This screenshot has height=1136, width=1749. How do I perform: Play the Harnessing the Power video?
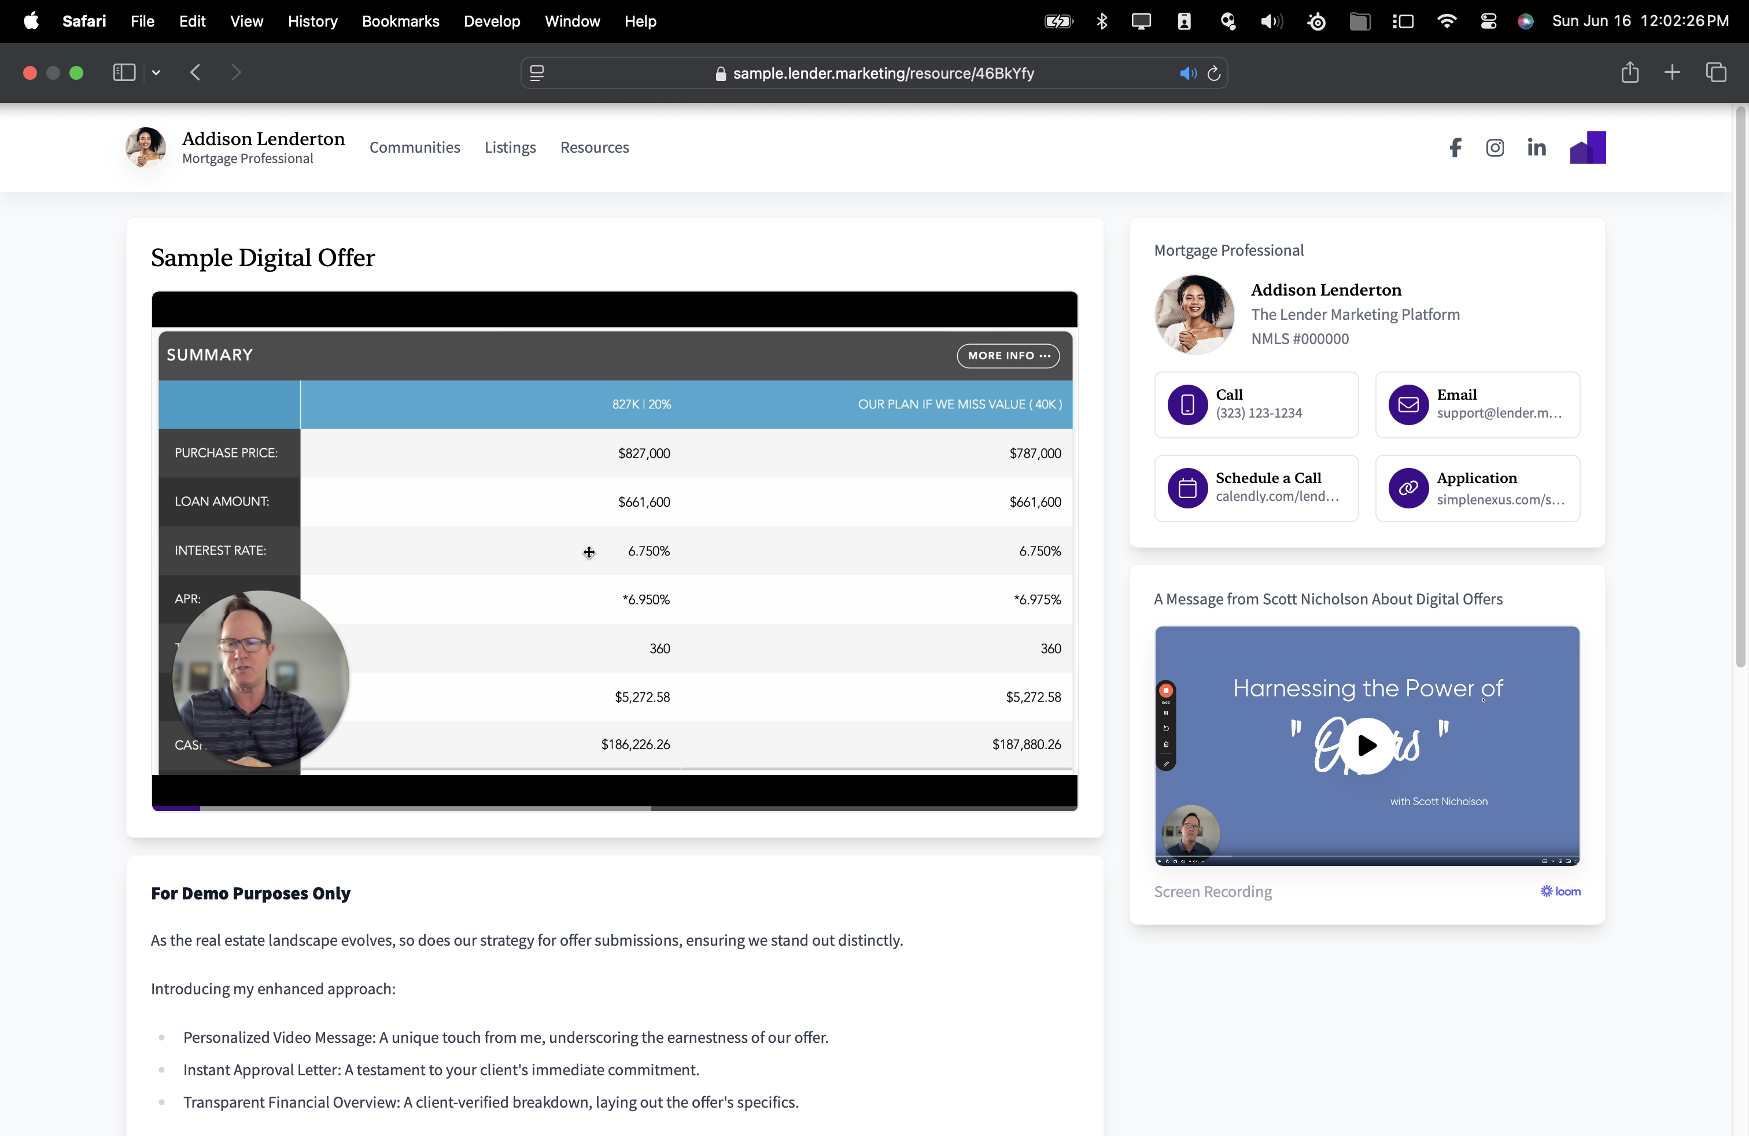(x=1367, y=745)
